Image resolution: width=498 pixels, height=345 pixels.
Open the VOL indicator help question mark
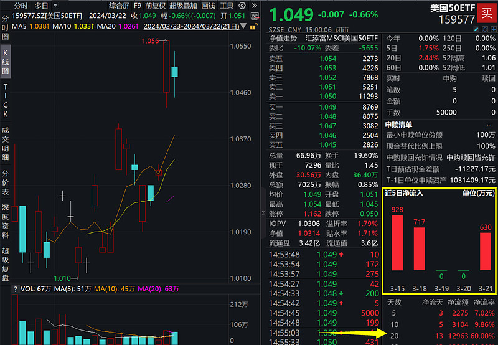(15, 289)
